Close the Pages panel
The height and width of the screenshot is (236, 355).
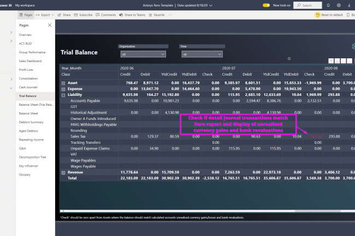50,25
